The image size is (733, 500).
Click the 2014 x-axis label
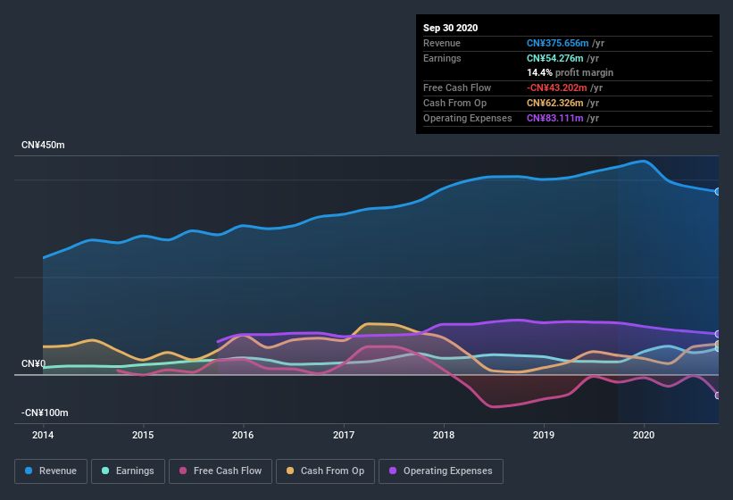[43, 435]
